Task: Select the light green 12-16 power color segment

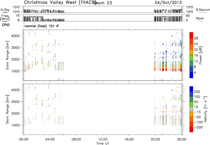Action: [x=191, y=58]
